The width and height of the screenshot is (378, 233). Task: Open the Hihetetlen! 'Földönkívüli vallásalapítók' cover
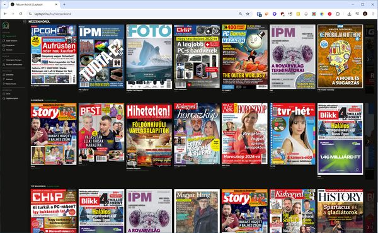[149, 135]
